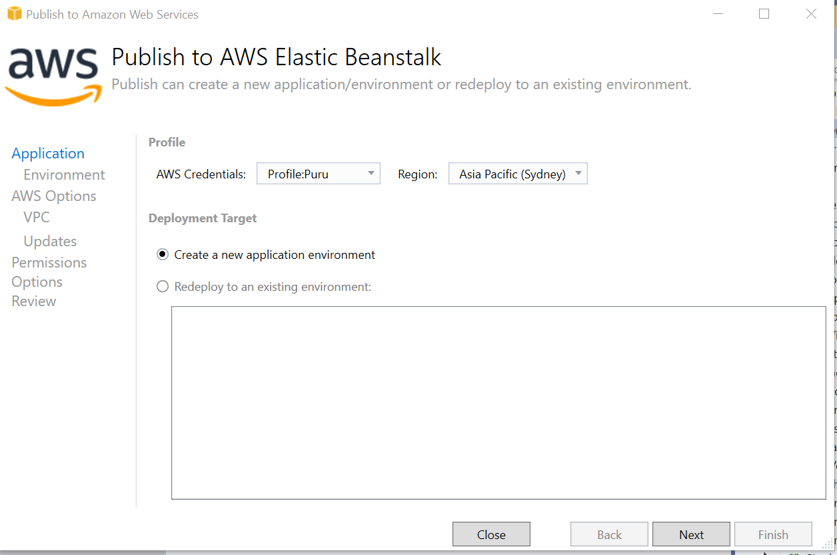Go to the Options step
The image size is (837, 555).
point(37,282)
